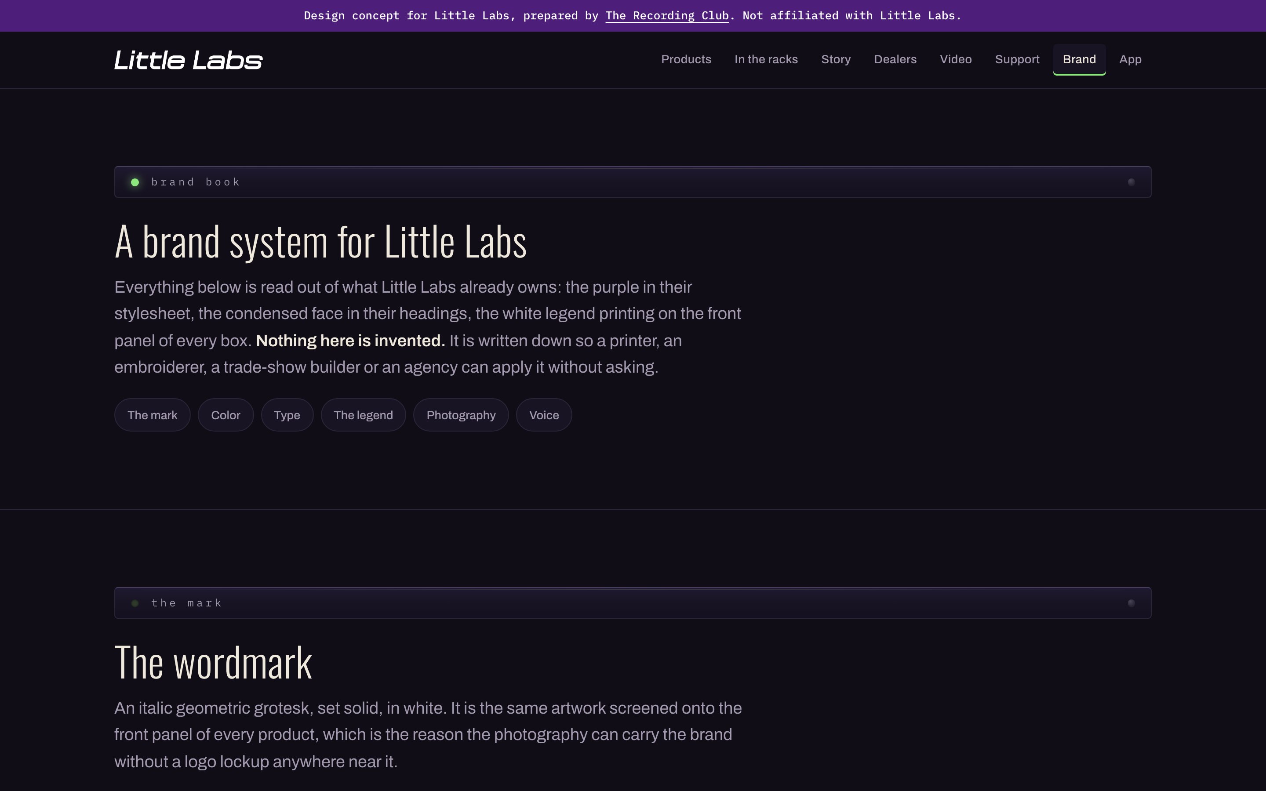
Task: Click the 'the mark' label text
Action: [x=187, y=603]
